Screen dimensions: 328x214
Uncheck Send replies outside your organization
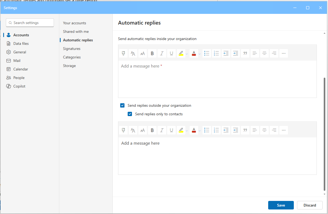pos(122,105)
